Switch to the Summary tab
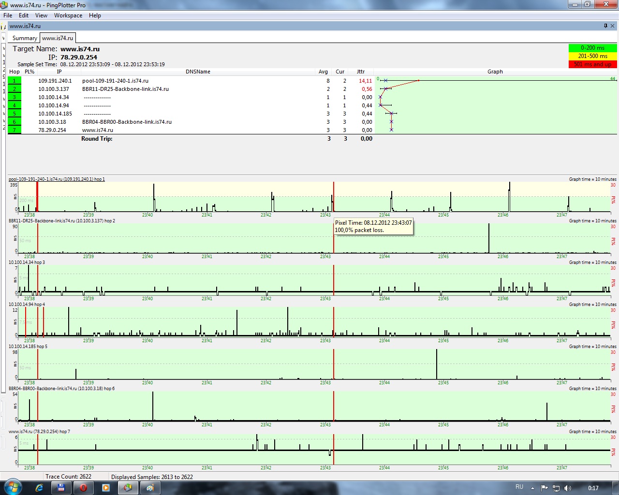 [24, 38]
